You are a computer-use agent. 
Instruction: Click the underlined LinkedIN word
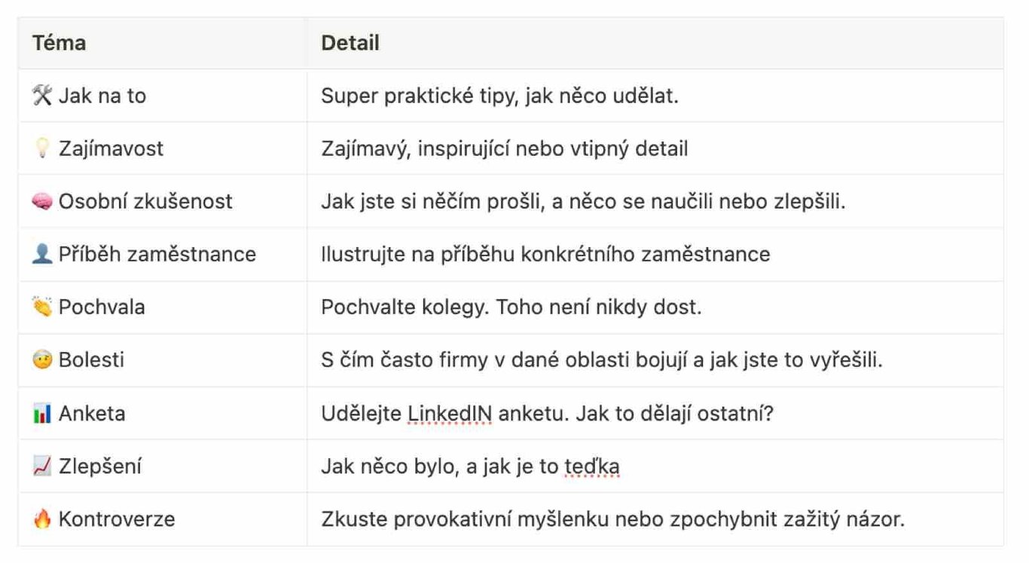click(450, 413)
